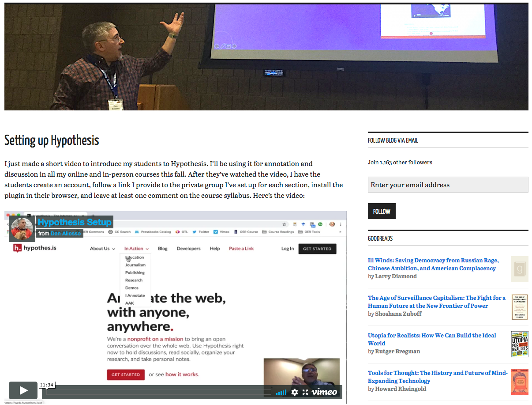This screenshot has width=532, height=405.
Task: Click the header photo of the presenter
Action: click(x=266, y=57)
